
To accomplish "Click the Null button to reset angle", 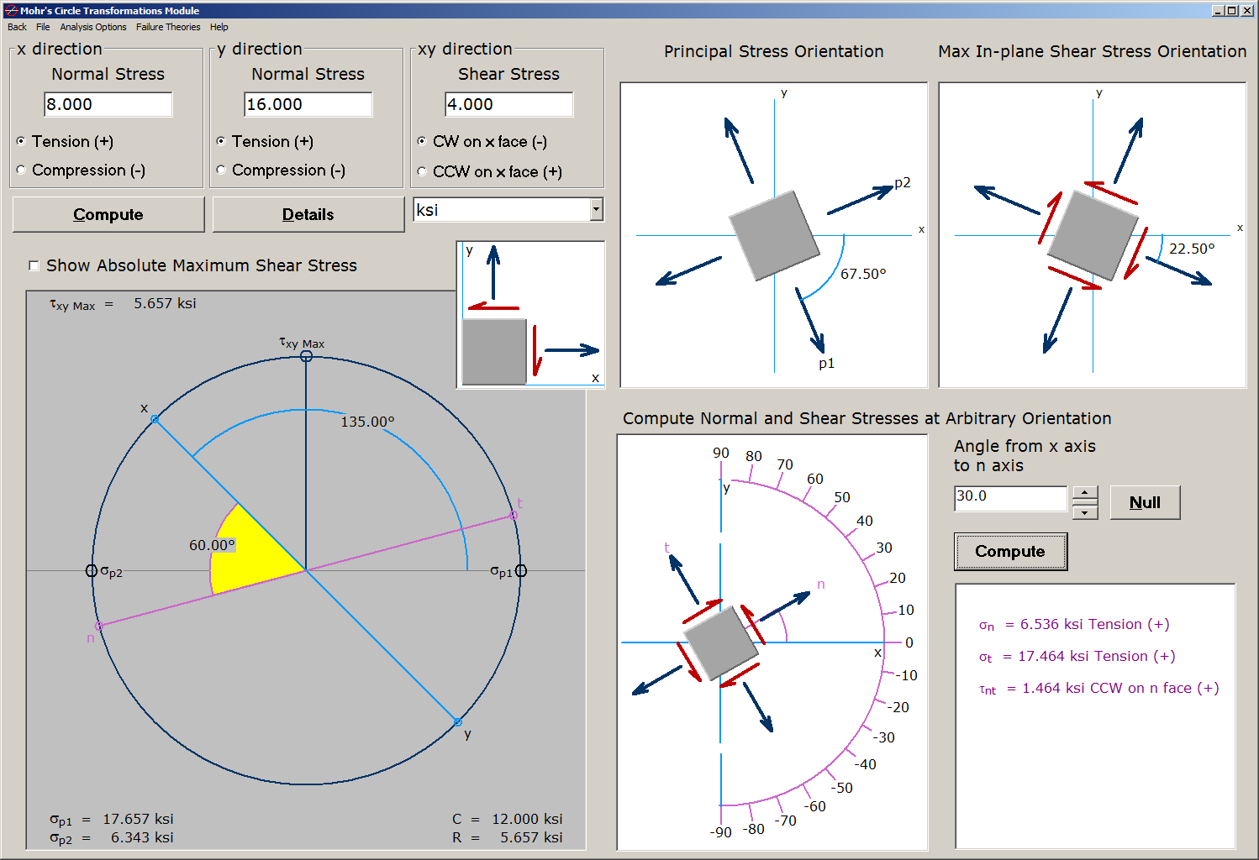I will click(x=1145, y=501).
